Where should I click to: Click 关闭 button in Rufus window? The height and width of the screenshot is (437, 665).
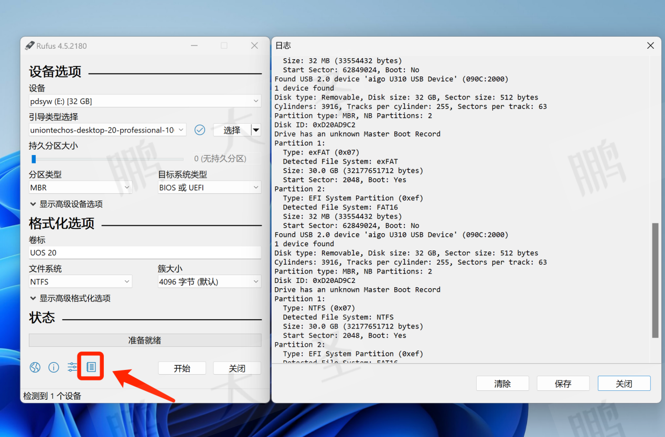[x=237, y=368]
